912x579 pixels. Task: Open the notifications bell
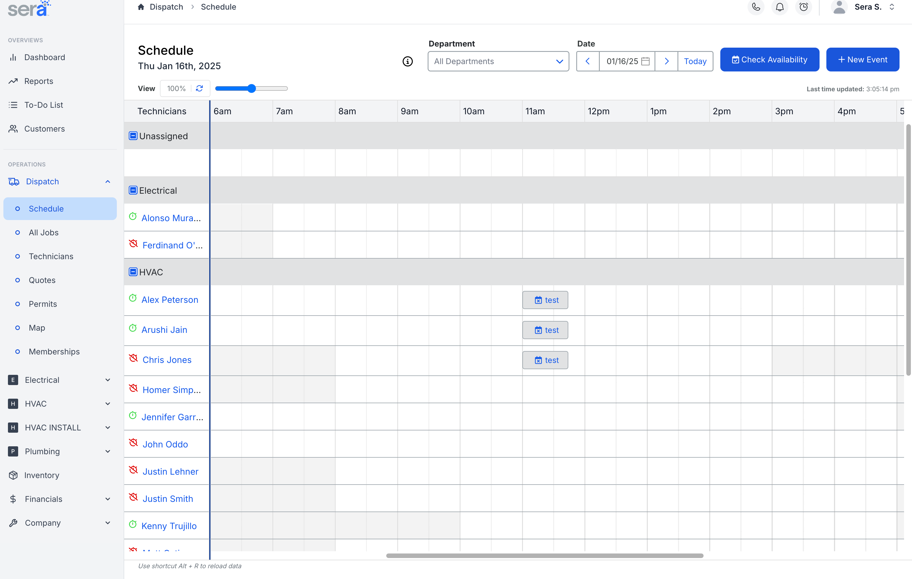(780, 7)
